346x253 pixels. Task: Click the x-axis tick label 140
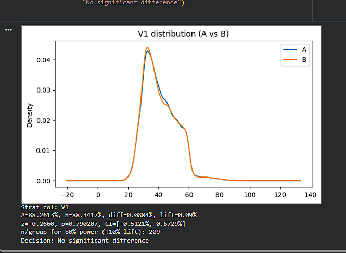(x=311, y=195)
